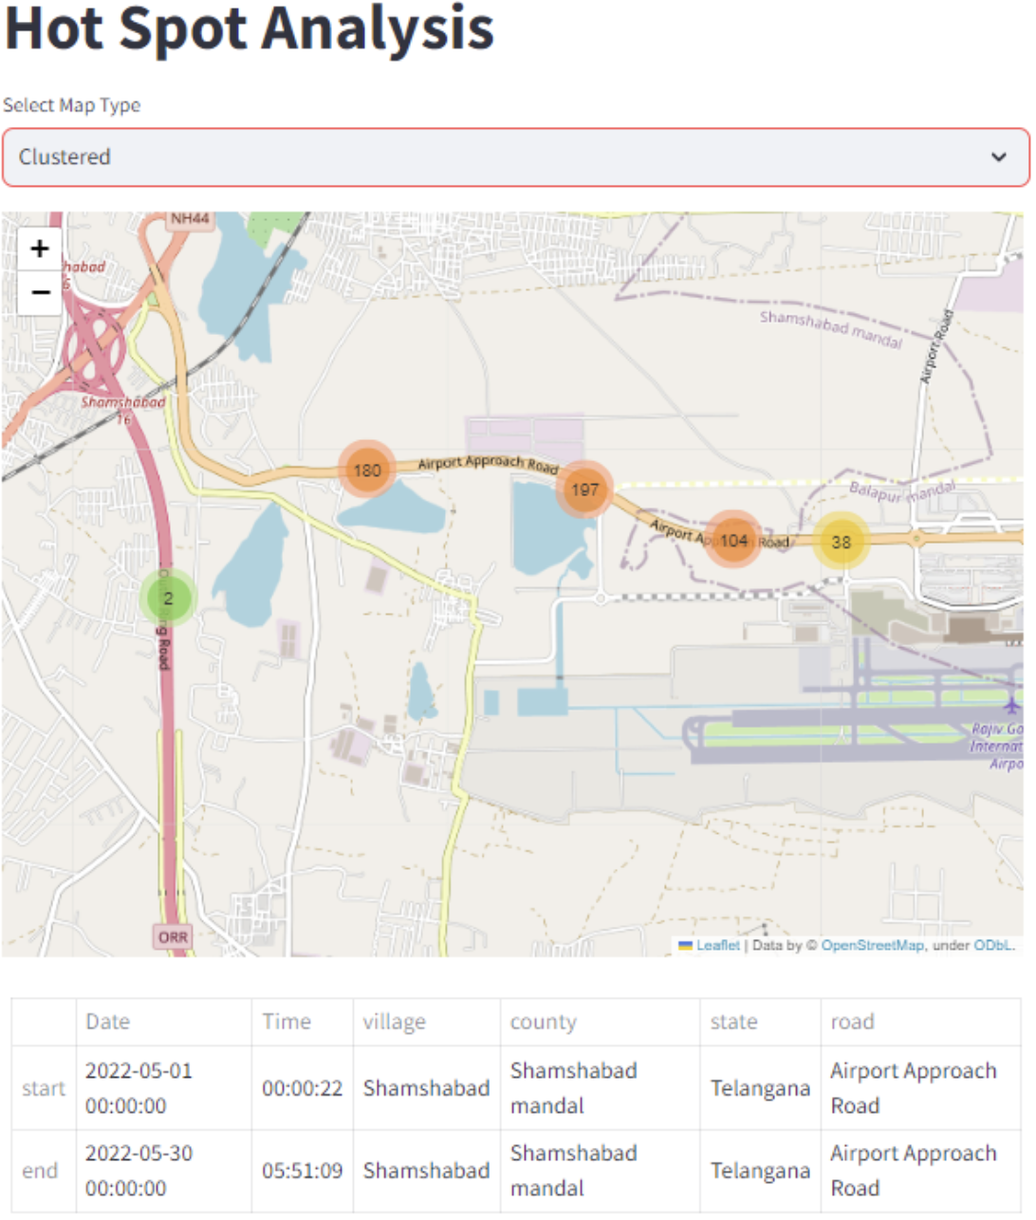The width and height of the screenshot is (1036, 1220).
Task: Click the orange cluster marker 104
Action: click(733, 540)
